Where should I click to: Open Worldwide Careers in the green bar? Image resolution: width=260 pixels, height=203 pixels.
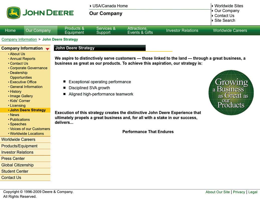coord(230,31)
